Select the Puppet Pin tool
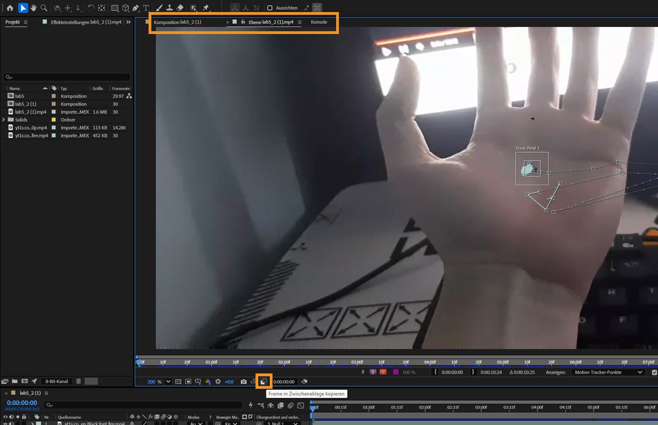This screenshot has width=658, height=425. point(206,8)
